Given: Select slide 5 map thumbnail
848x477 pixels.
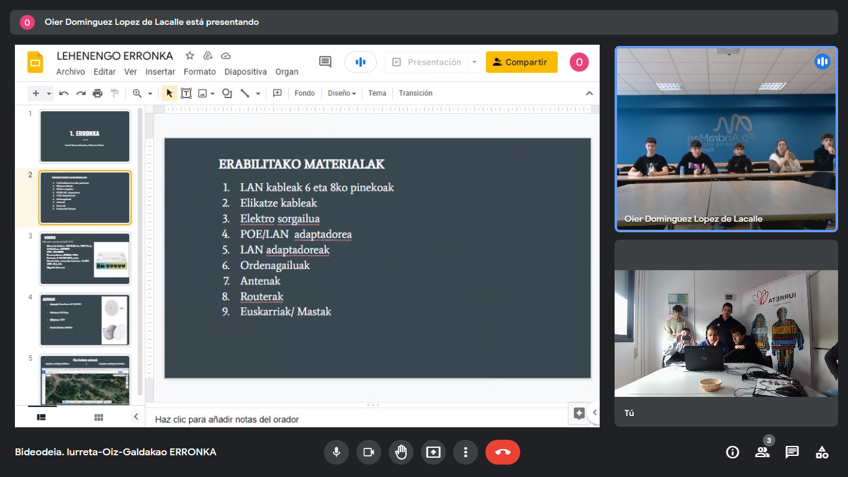Looking at the screenshot, I should pyautogui.click(x=85, y=379).
